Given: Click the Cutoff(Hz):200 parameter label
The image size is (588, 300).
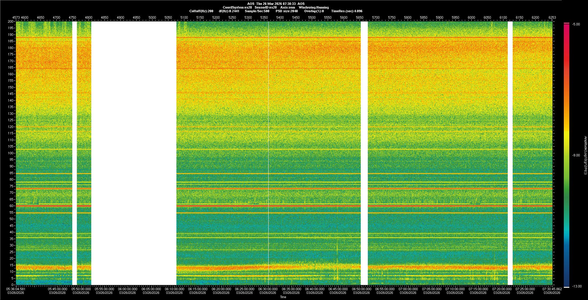Looking at the screenshot, I should pyautogui.click(x=201, y=11).
